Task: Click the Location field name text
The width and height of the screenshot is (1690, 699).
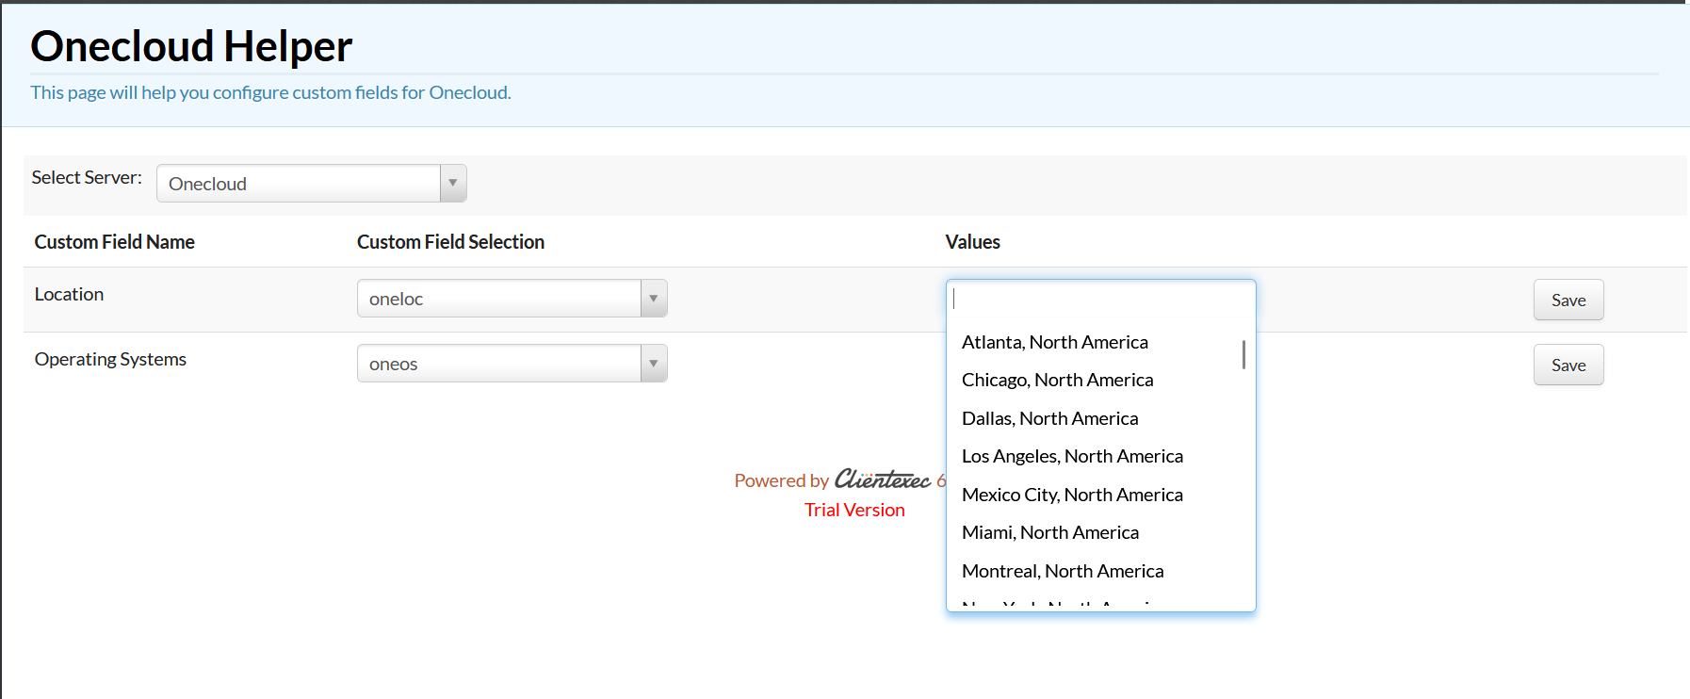Action: tap(69, 294)
